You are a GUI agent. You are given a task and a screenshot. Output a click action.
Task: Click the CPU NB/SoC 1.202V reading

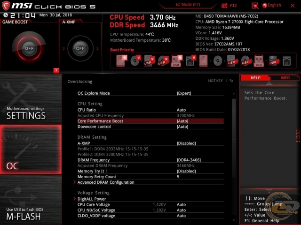tap(159, 210)
